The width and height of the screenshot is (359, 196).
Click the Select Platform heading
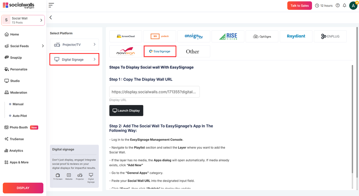[61, 33]
